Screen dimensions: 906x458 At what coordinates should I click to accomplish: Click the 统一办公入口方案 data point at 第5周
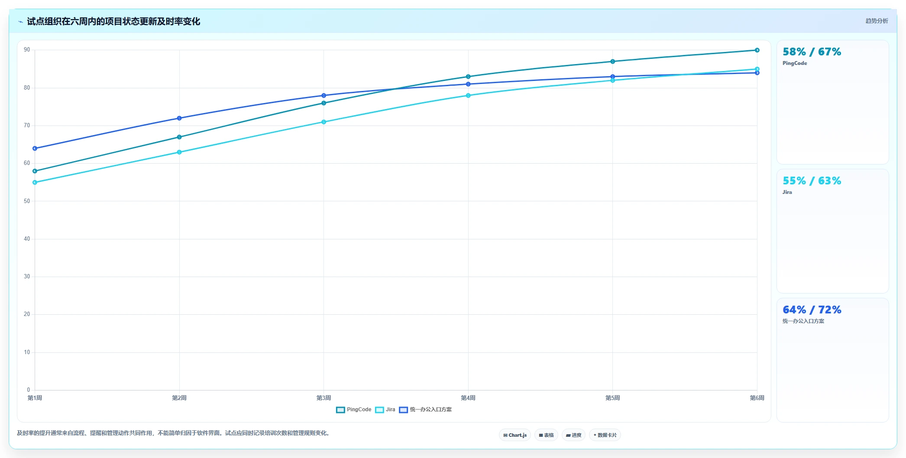point(613,77)
